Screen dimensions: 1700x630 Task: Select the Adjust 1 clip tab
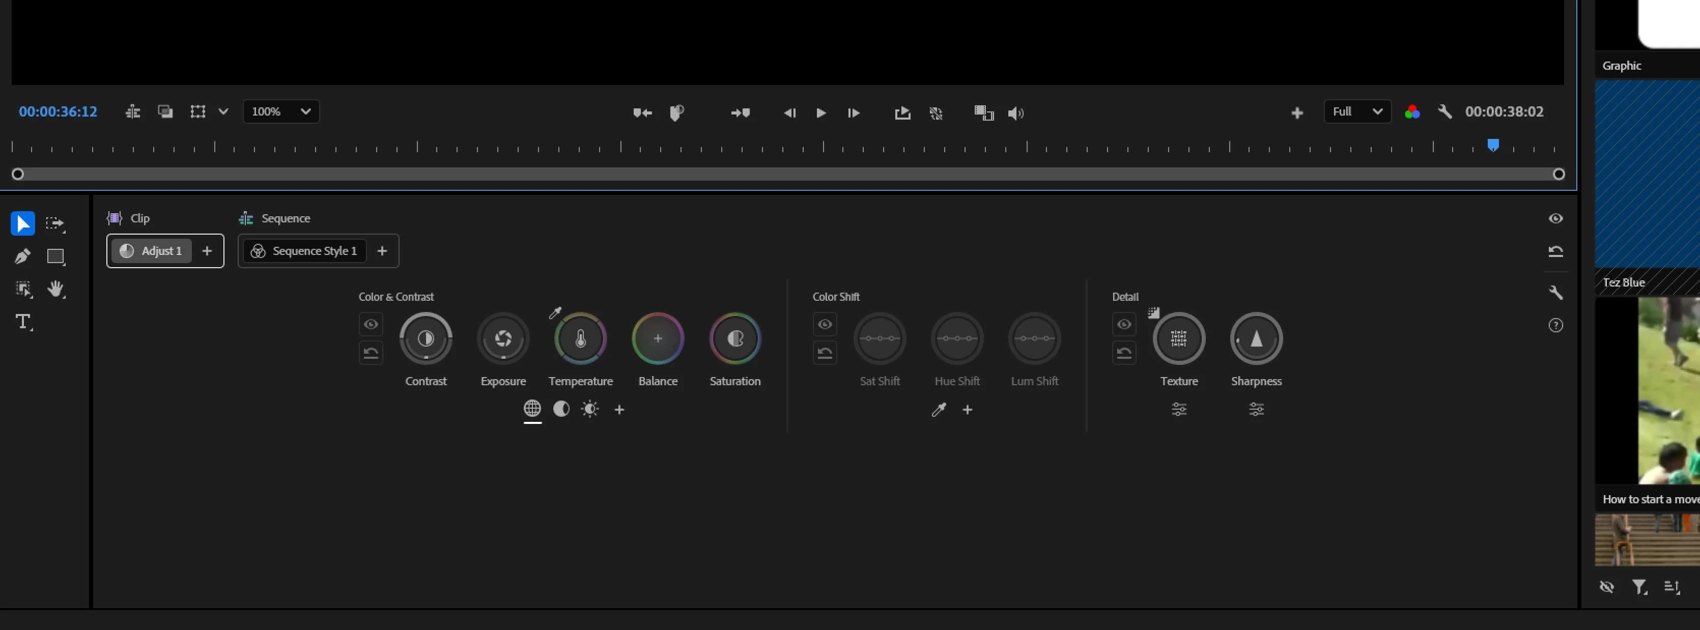tap(152, 251)
